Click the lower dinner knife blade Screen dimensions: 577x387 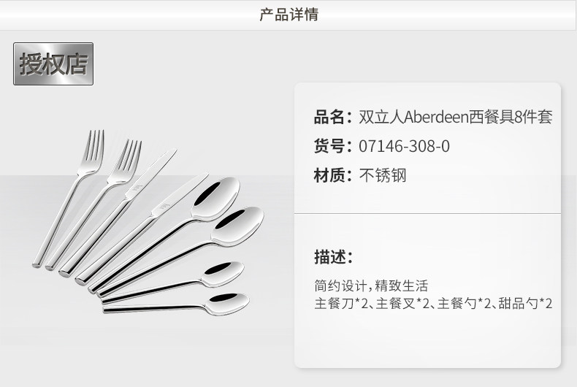click(180, 193)
